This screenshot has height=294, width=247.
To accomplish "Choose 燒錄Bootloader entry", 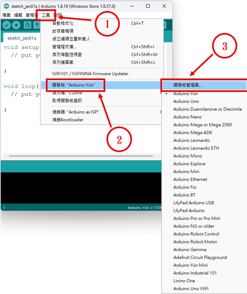I will pos(101,120).
